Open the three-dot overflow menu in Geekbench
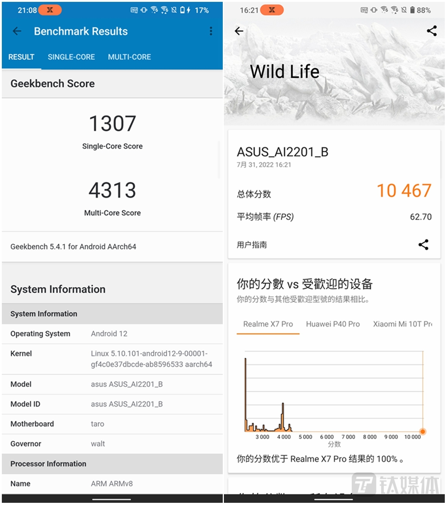The height and width of the screenshot is (505, 447). (211, 32)
